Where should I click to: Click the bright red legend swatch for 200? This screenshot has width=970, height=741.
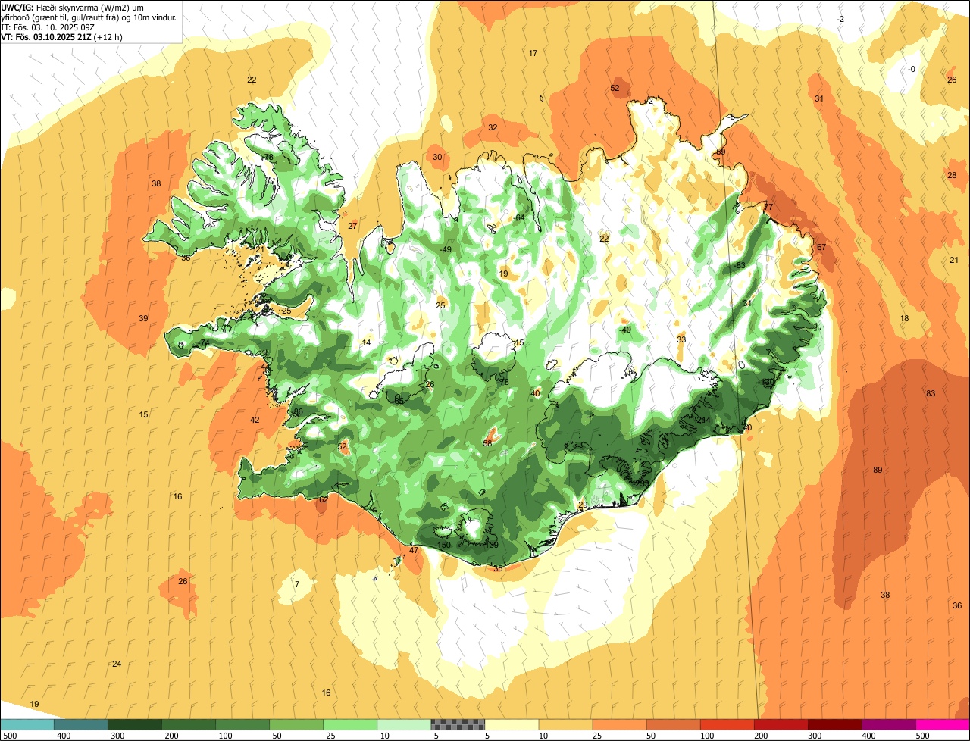click(781, 724)
